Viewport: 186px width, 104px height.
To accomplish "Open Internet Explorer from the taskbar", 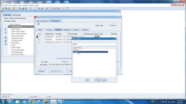I will point(10,102).
